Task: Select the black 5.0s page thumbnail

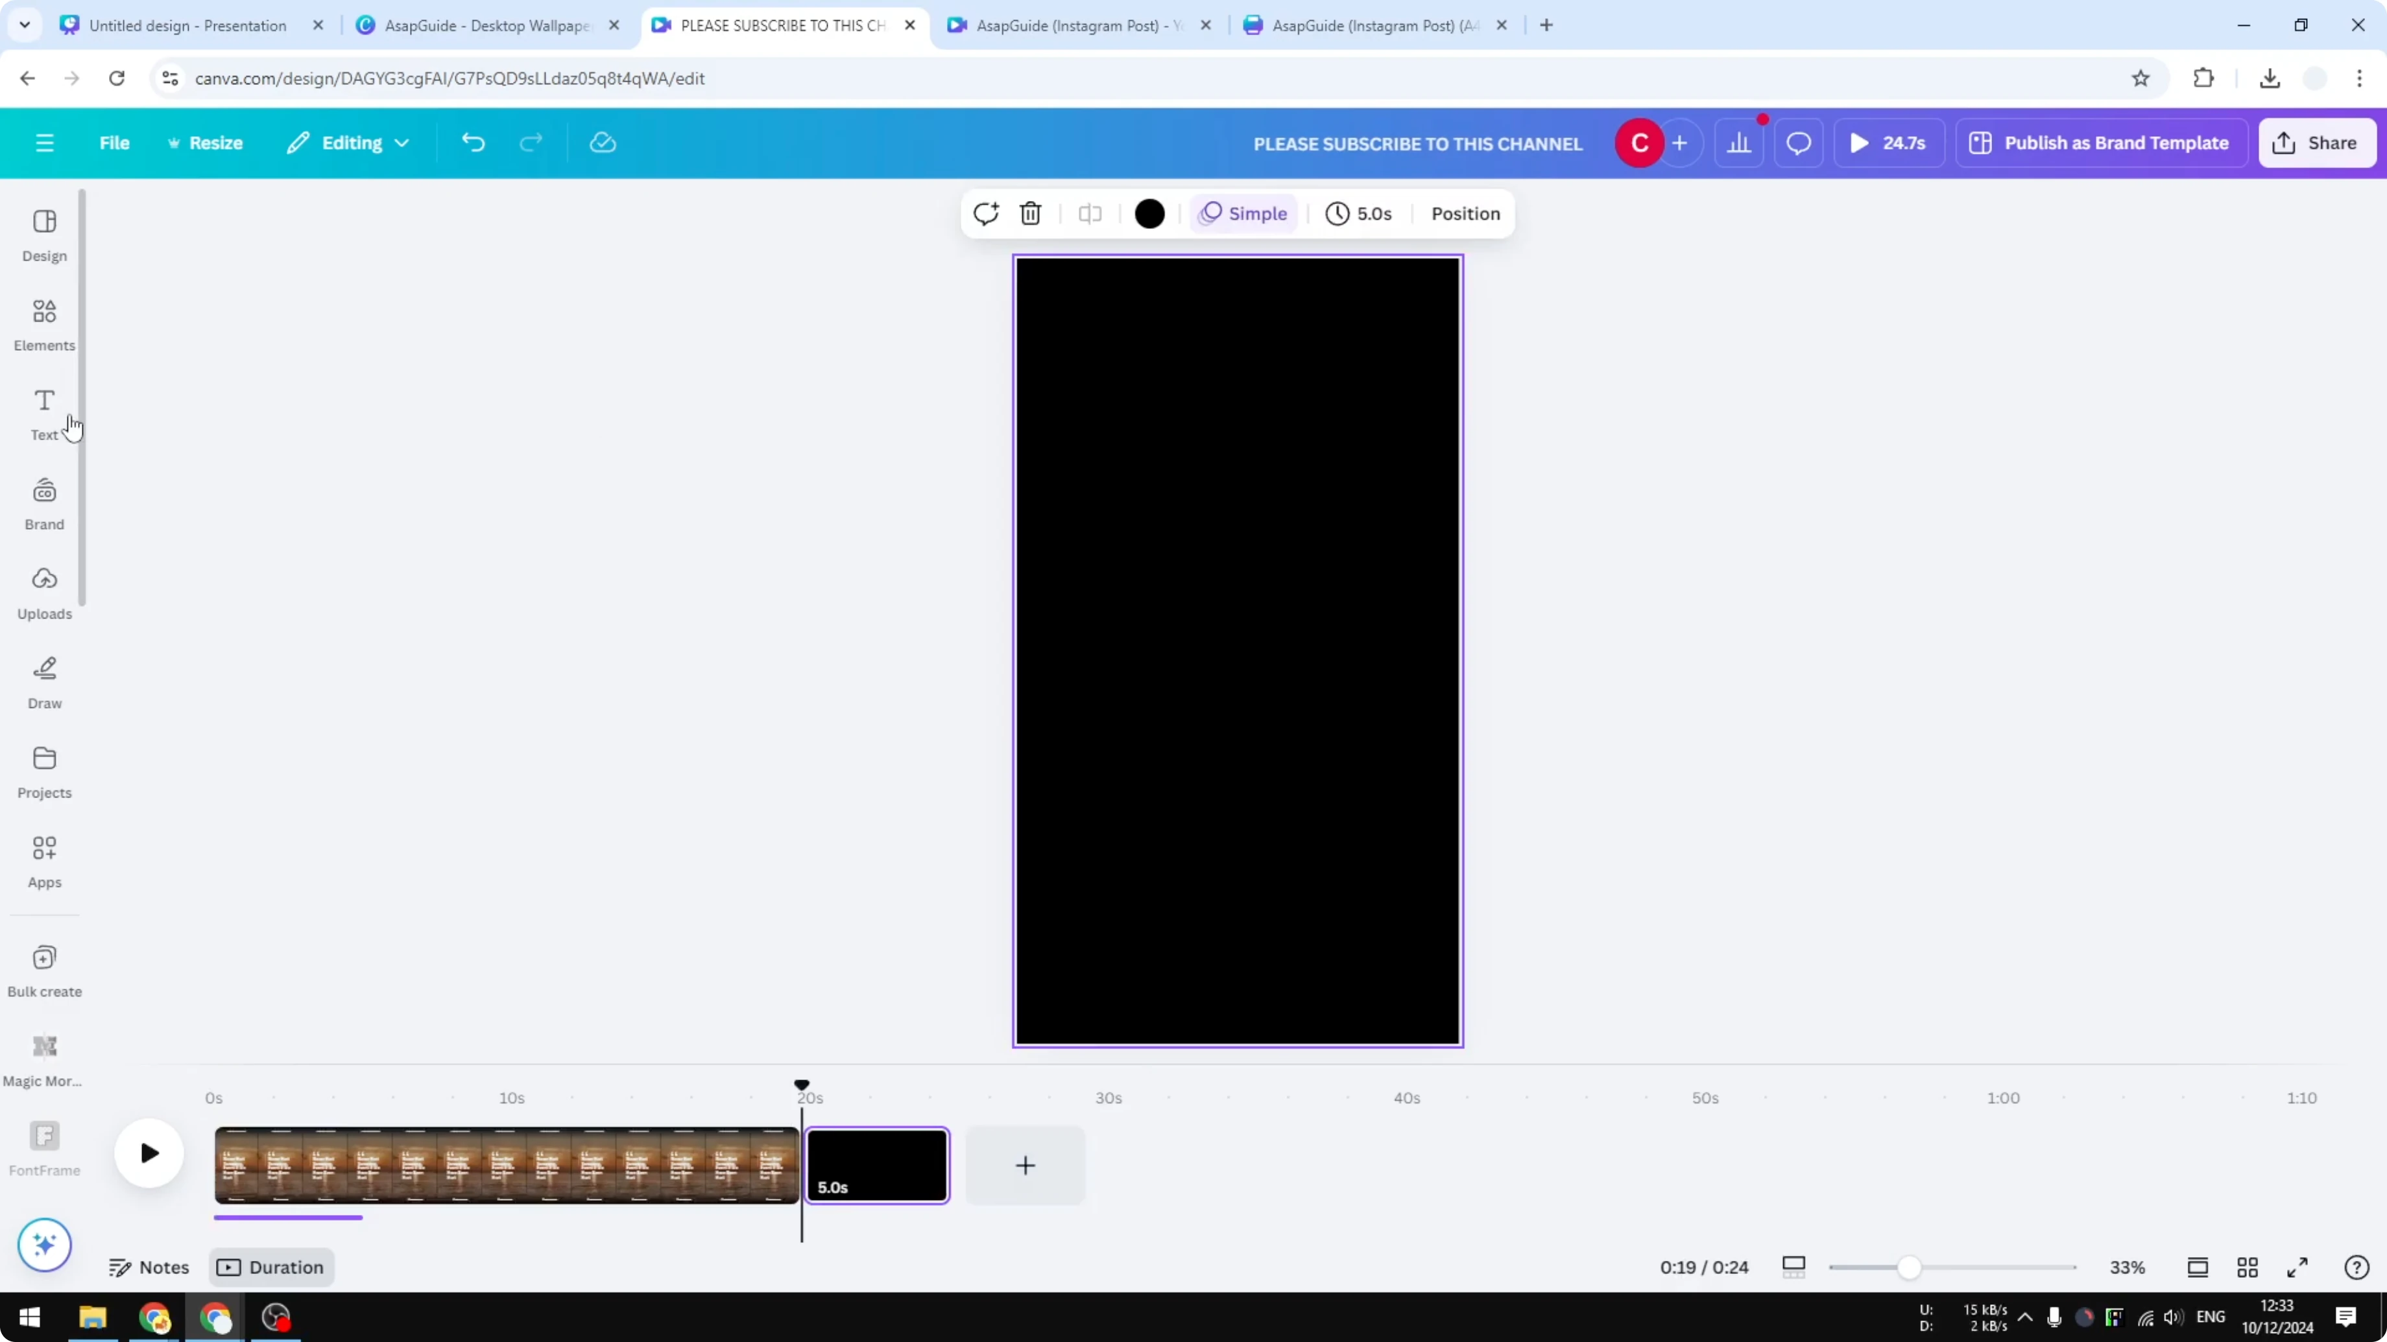Action: pos(878,1164)
